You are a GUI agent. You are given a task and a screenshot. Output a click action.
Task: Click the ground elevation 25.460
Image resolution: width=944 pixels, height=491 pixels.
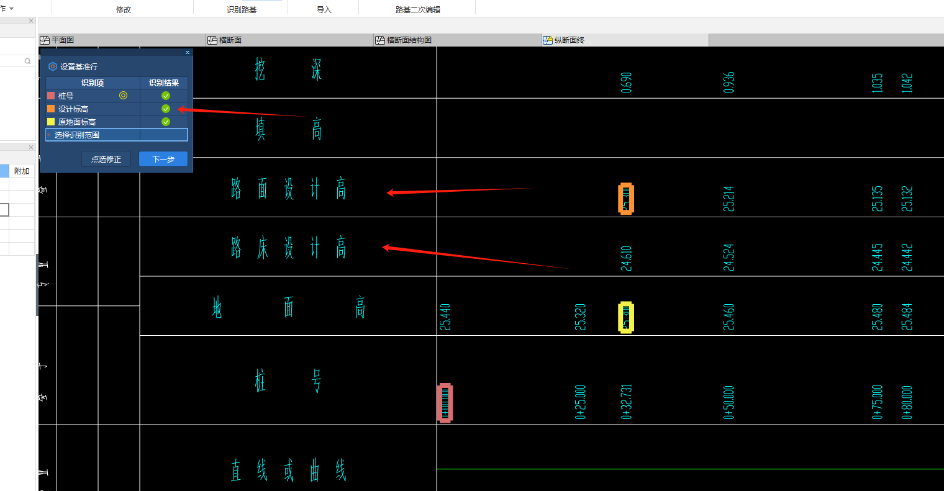pos(728,317)
